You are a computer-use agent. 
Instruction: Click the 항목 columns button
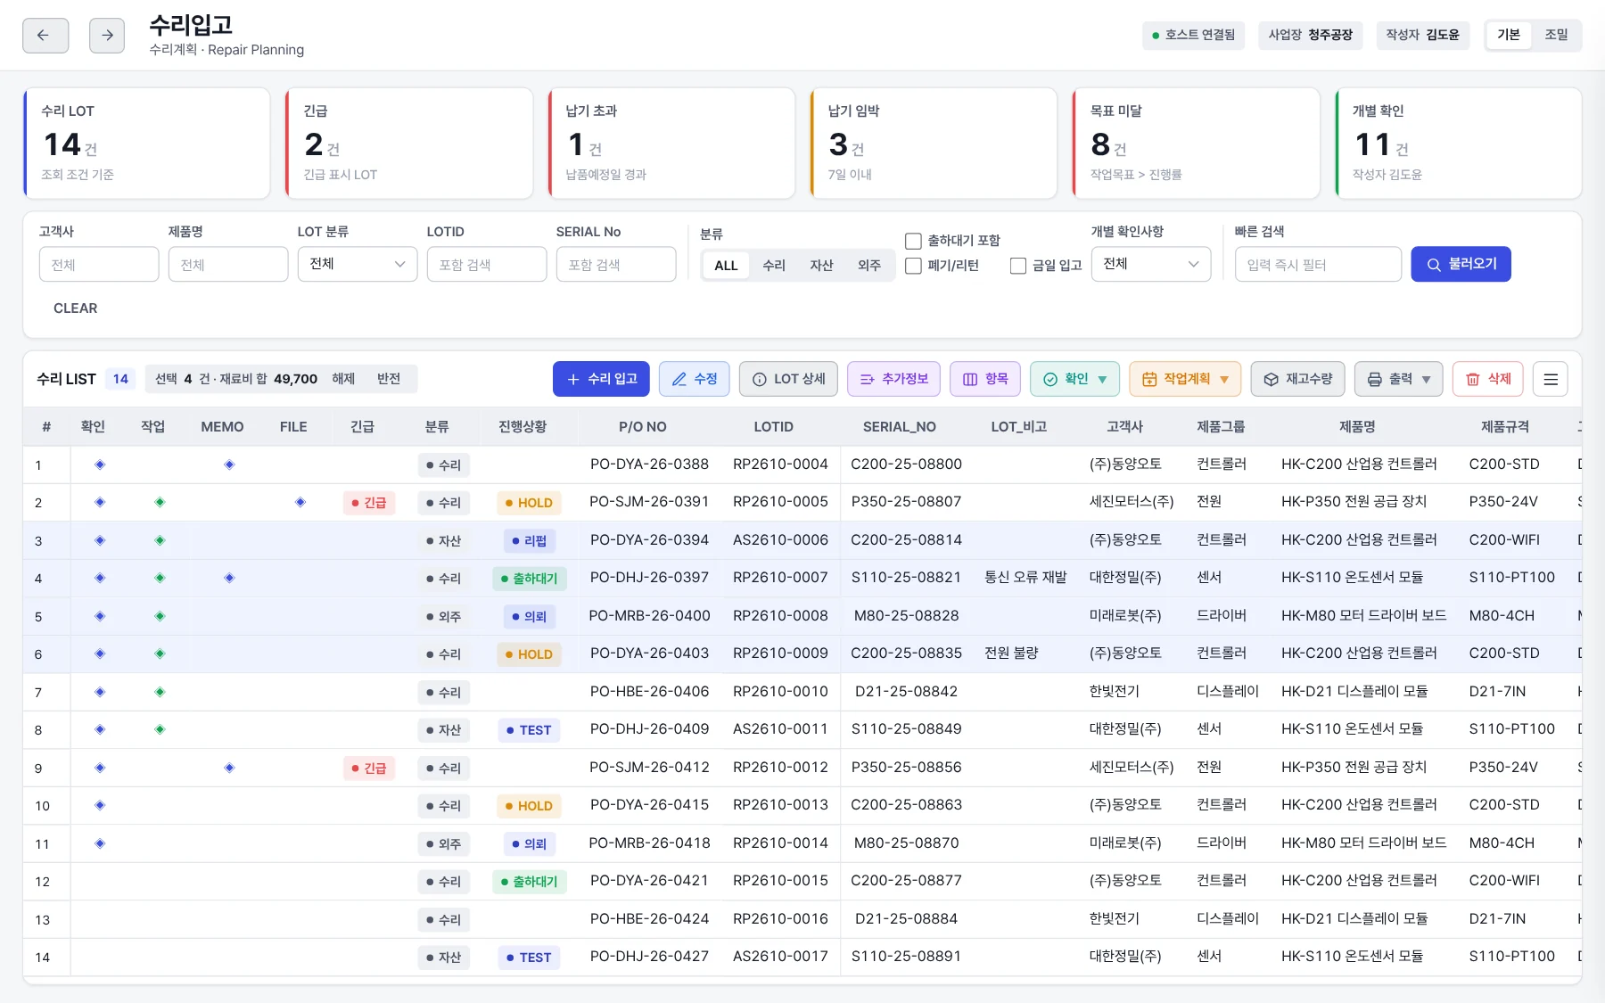point(985,379)
